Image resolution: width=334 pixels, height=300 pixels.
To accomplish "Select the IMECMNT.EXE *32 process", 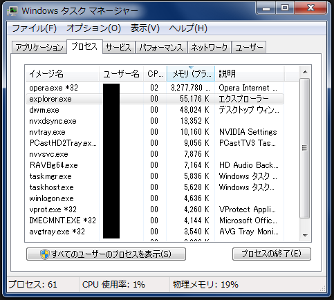I will click(x=154, y=221).
